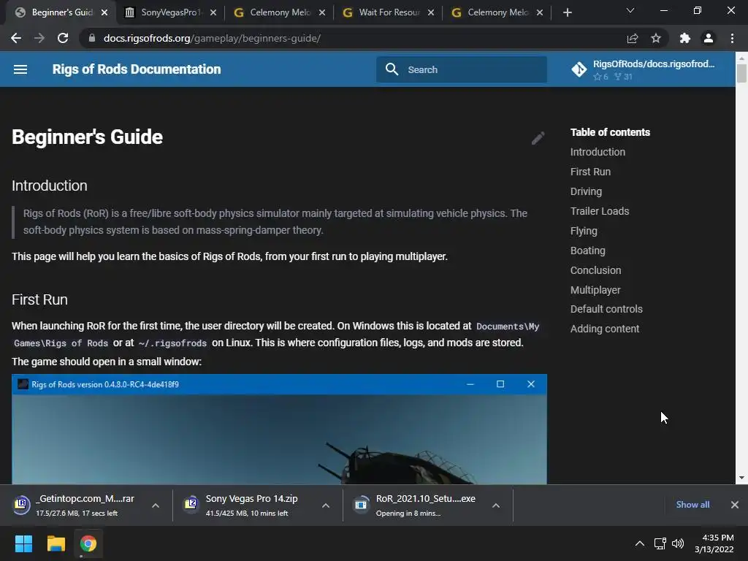Open the Windows Start menu
This screenshot has width=748, height=561.
point(23,543)
